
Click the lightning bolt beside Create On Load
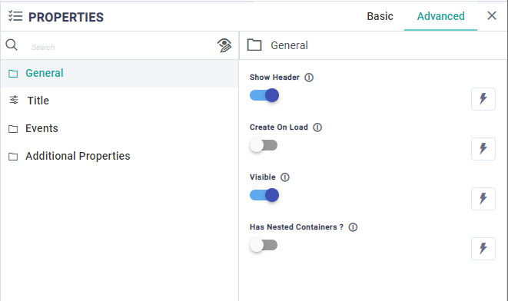[x=483, y=148]
